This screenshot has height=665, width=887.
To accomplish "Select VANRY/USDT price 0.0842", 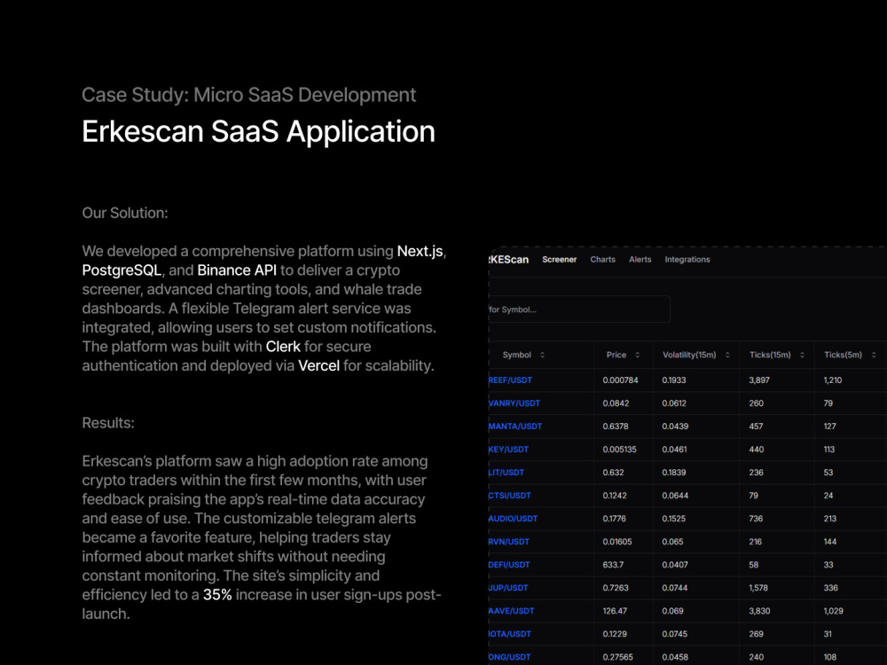I will click(616, 403).
